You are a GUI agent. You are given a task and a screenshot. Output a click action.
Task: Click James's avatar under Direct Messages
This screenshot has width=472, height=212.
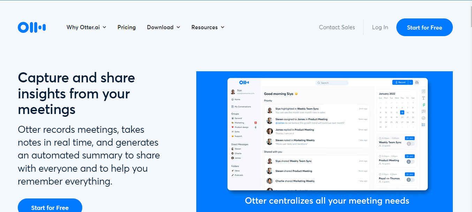point(233,158)
